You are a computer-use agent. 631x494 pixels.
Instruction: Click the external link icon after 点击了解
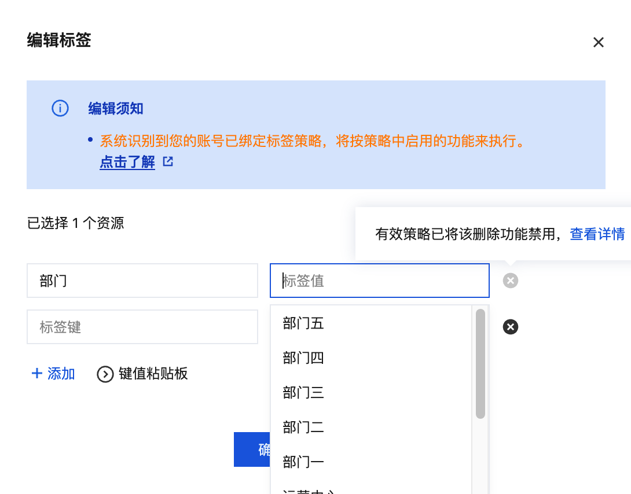pos(168,162)
